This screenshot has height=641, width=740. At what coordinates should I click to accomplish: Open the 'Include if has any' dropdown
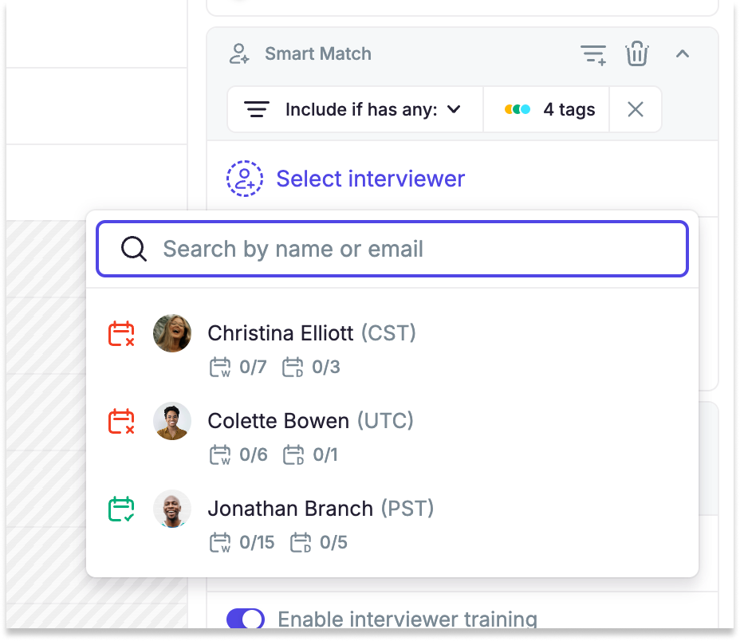[x=356, y=109]
